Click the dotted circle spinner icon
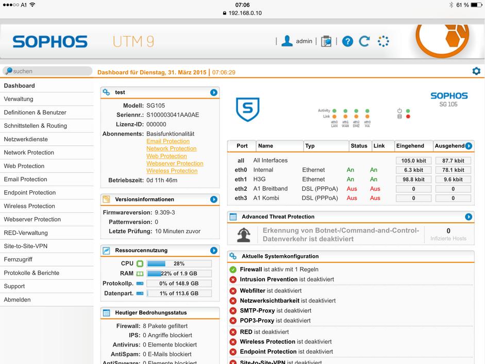The height and width of the screenshot is (364, 485). 383,41
